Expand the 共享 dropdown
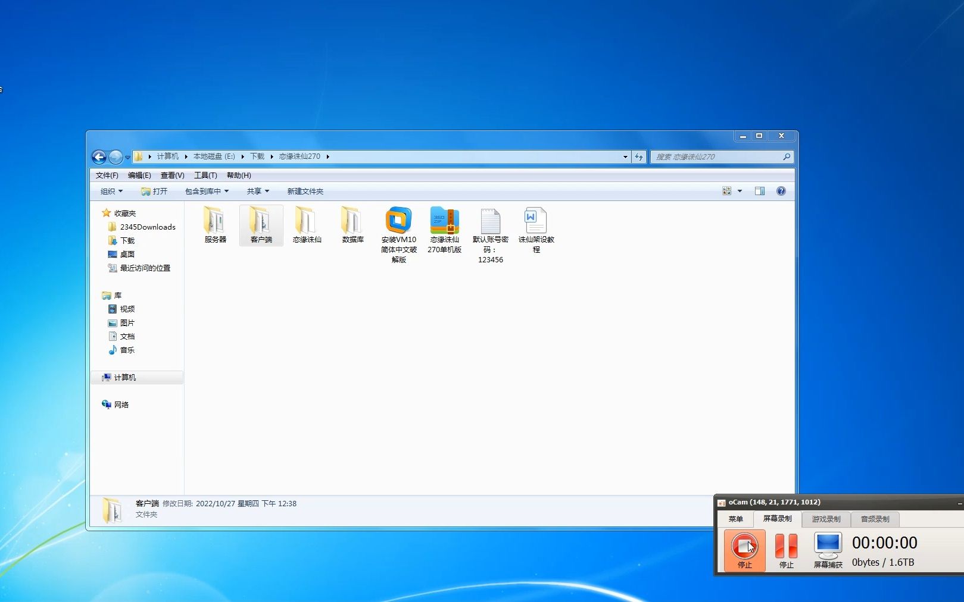 point(258,191)
